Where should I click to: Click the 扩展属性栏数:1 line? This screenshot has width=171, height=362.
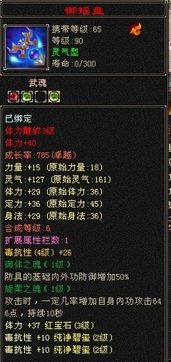click(x=36, y=240)
